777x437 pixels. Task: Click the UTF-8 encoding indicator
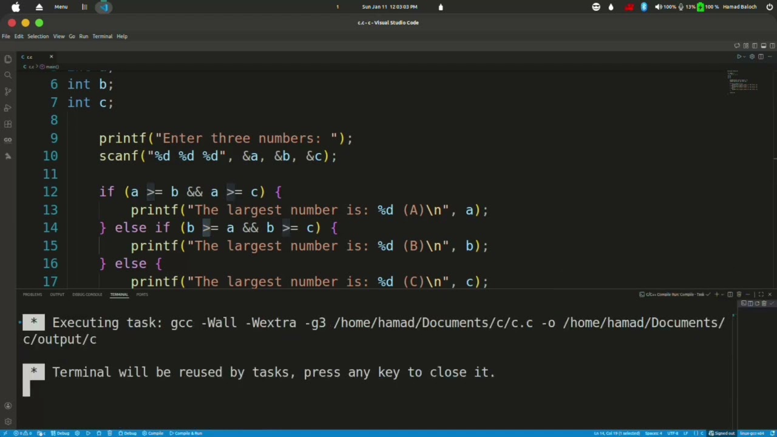pyautogui.click(x=673, y=433)
